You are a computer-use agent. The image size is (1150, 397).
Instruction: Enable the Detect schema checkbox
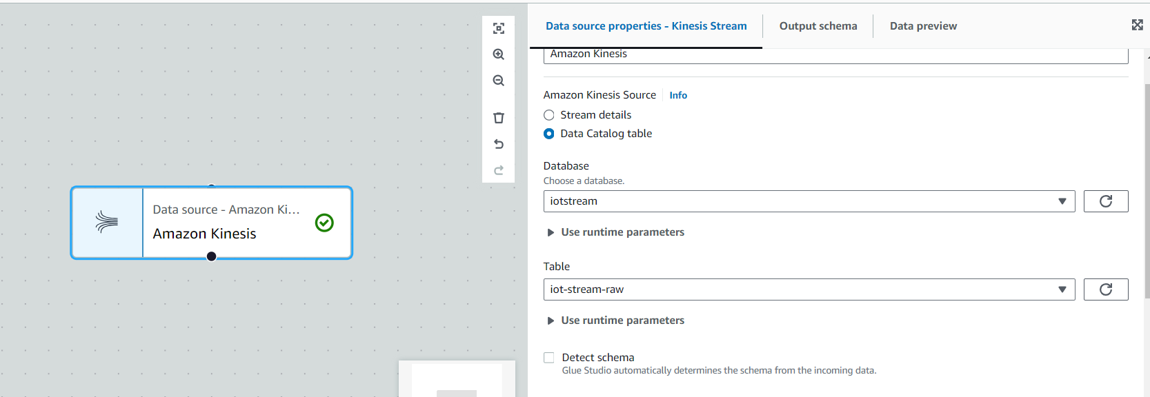pyautogui.click(x=549, y=358)
